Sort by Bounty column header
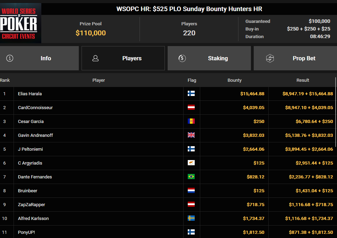 pyautogui.click(x=234, y=80)
